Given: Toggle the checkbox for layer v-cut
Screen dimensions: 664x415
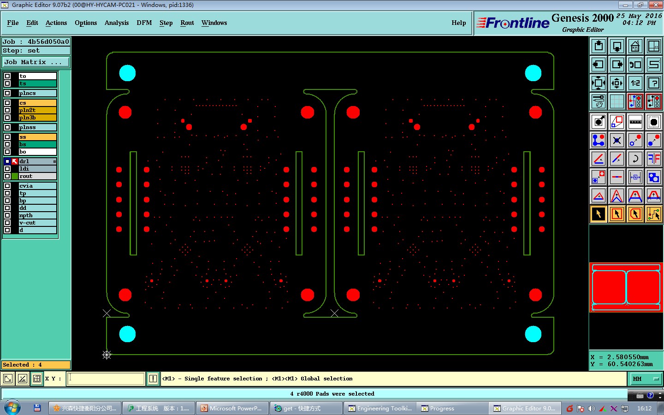Looking at the screenshot, I should click(7, 223).
